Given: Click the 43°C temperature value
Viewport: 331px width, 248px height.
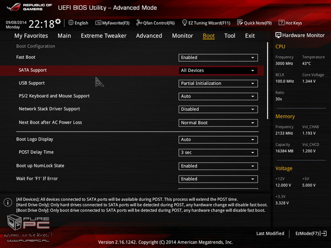Looking at the screenshot, I should 306,64.
